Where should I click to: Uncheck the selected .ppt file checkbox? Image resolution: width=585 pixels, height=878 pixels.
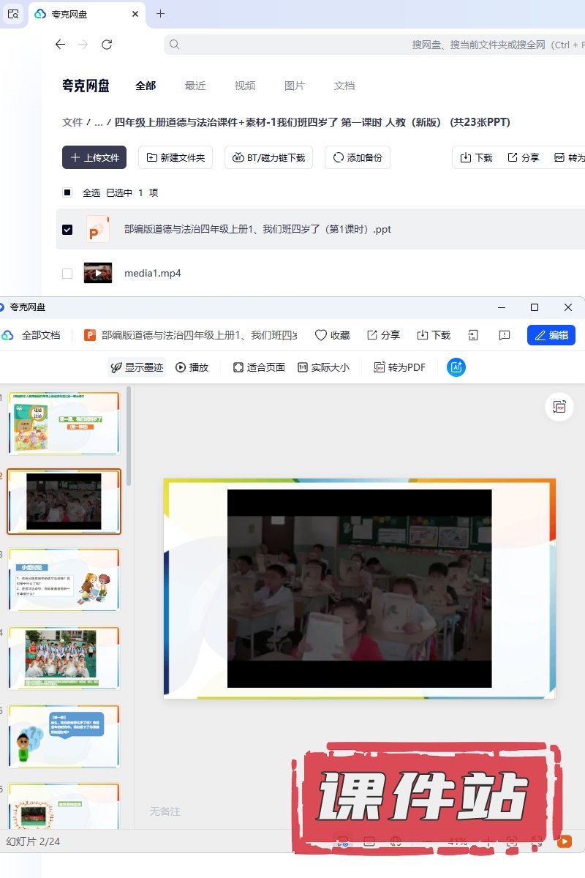click(67, 230)
